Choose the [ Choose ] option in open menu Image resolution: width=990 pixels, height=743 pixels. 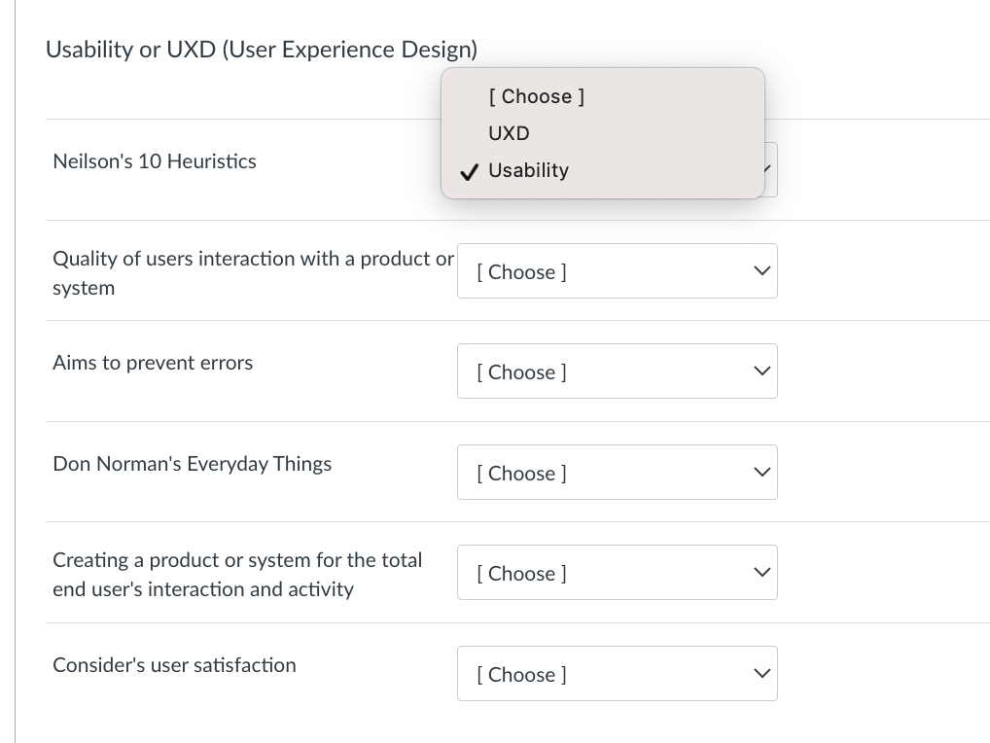[x=536, y=96]
